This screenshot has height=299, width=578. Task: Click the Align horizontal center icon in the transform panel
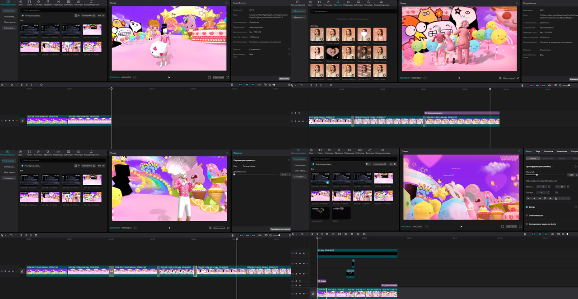[534, 198]
